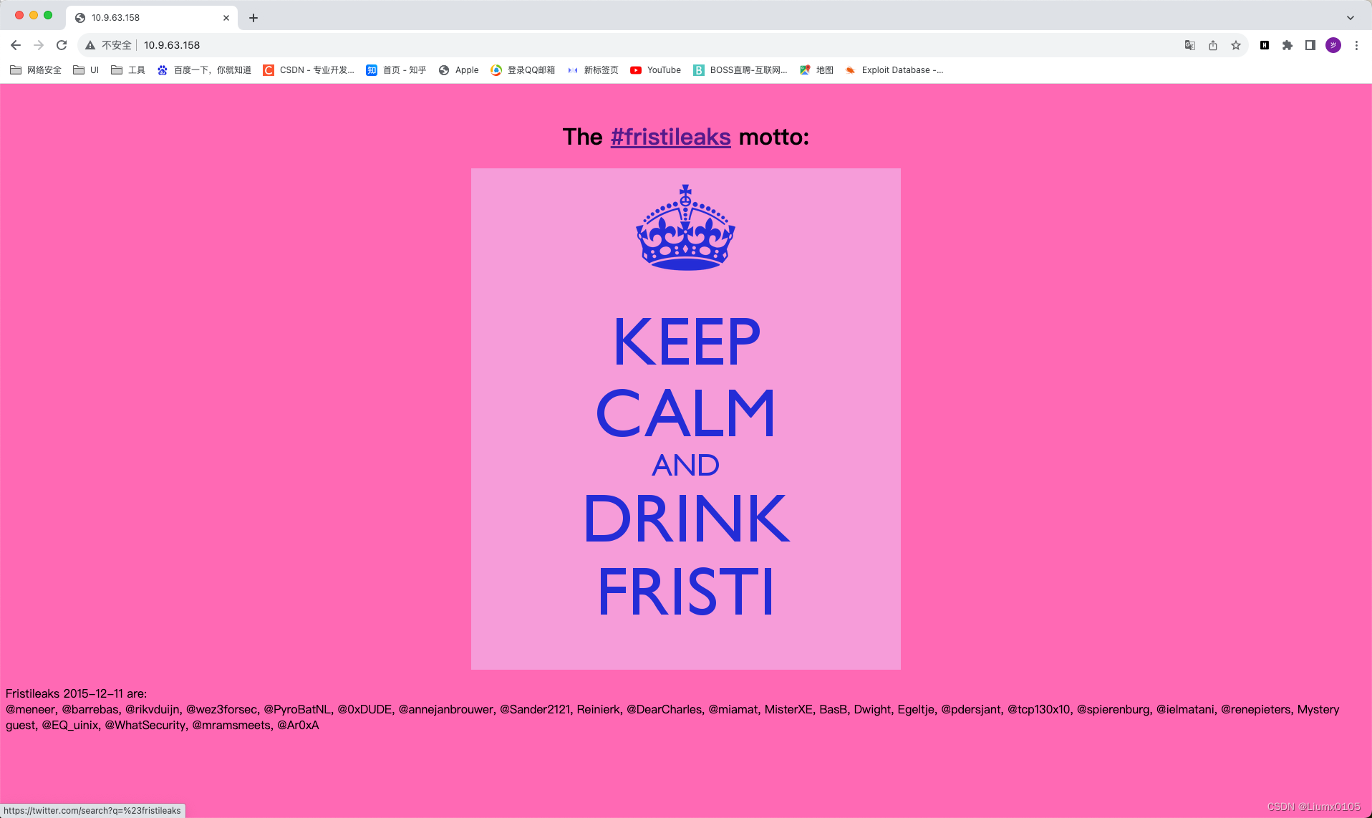Open the Google Translate page icon
Image resolution: width=1372 pixels, height=818 pixels.
[1190, 45]
